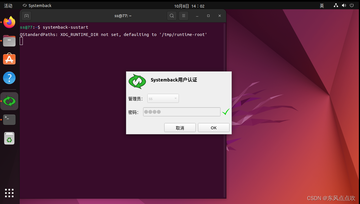Click the volume icon in system tray

click(344, 5)
